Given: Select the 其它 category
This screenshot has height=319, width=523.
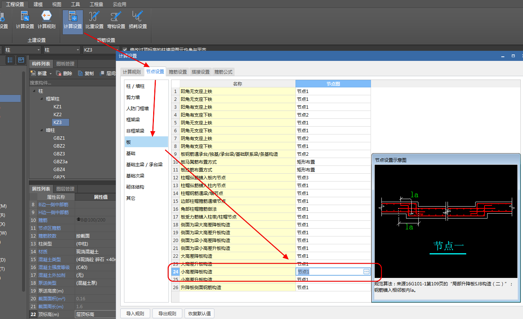Looking at the screenshot, I should [146, 198].
